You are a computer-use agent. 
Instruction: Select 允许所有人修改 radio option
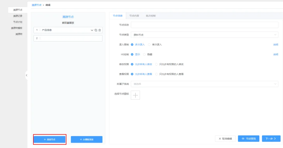[141, 64]
